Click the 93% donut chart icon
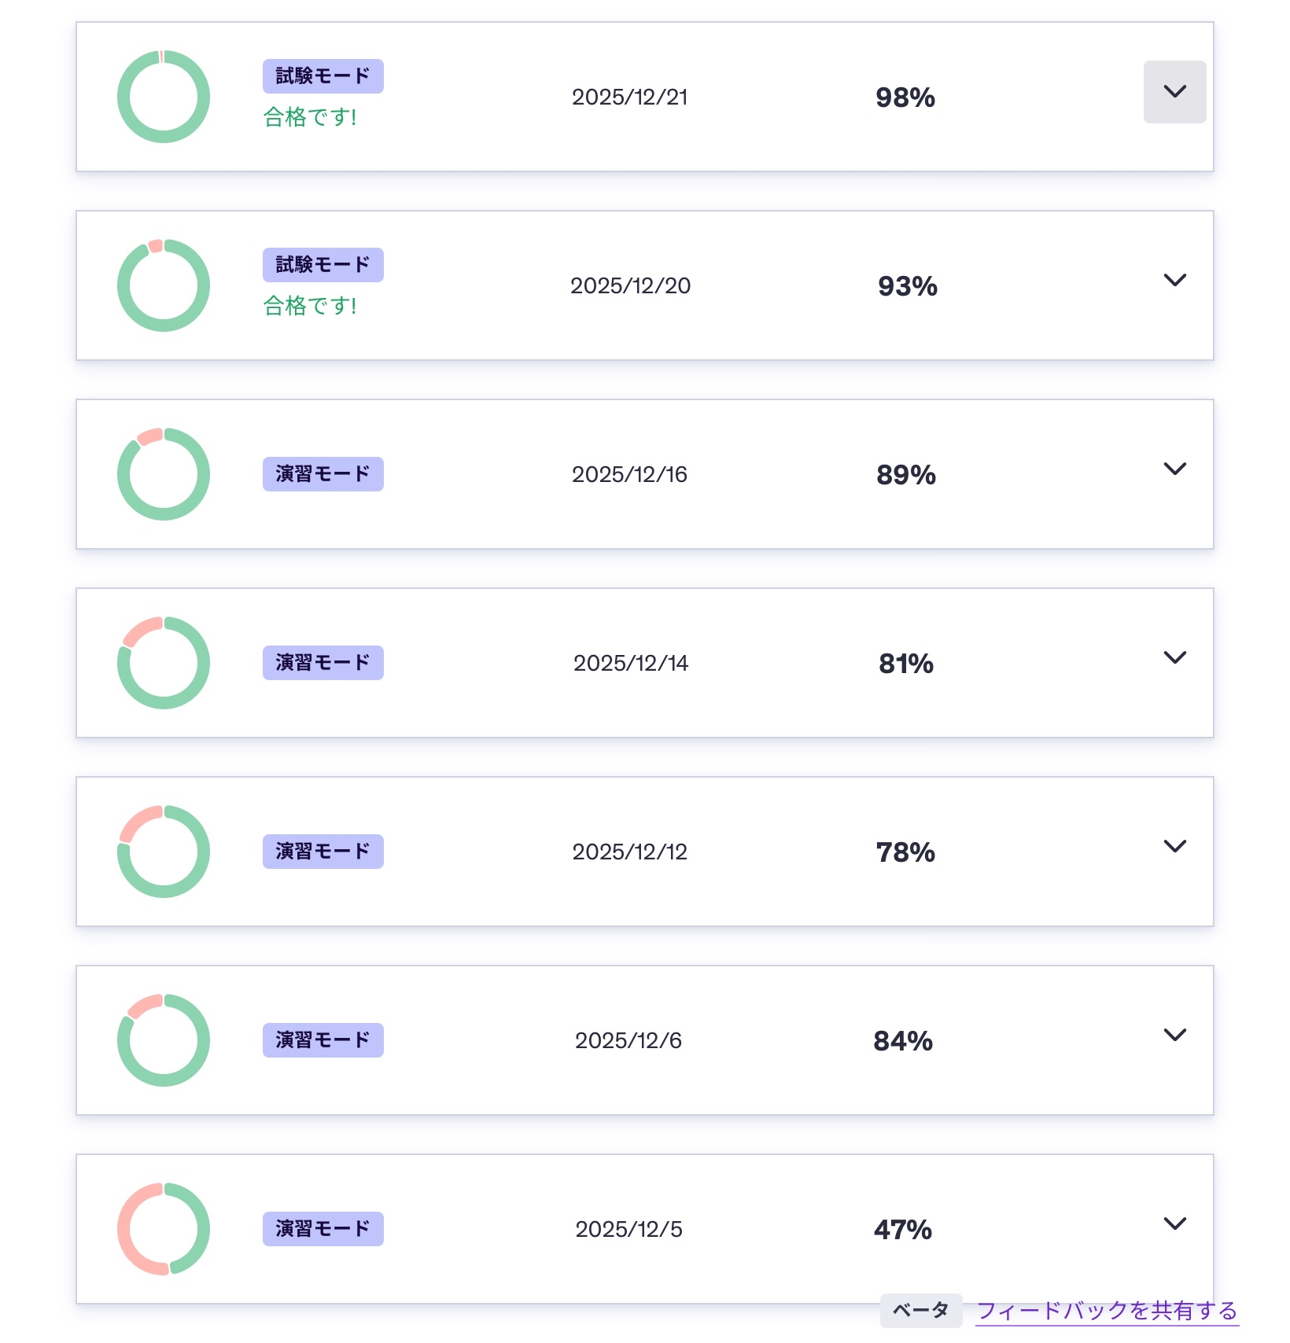Image resolution: width=1290 pixels, height=1343 pixels. click(x=164, y=285)
